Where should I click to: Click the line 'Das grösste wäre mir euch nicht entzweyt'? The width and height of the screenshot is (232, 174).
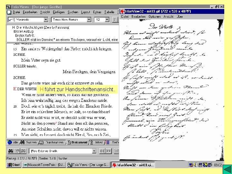click(62, 83)
